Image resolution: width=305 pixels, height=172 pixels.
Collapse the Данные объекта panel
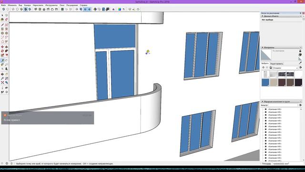coord(263,16)
